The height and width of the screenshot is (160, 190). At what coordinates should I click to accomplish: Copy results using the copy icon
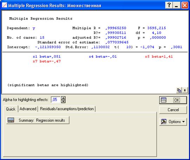click(179, 90)
